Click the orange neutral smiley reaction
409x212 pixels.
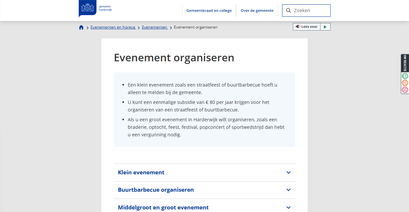click(405, 83)
